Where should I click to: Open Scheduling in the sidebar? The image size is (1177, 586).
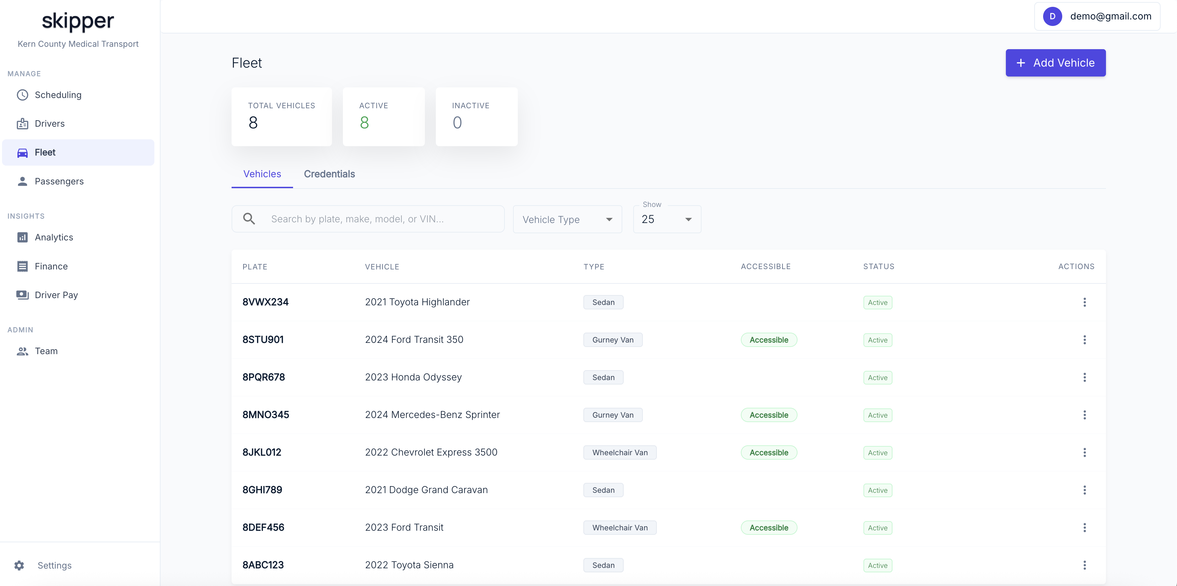coord(78,95)
